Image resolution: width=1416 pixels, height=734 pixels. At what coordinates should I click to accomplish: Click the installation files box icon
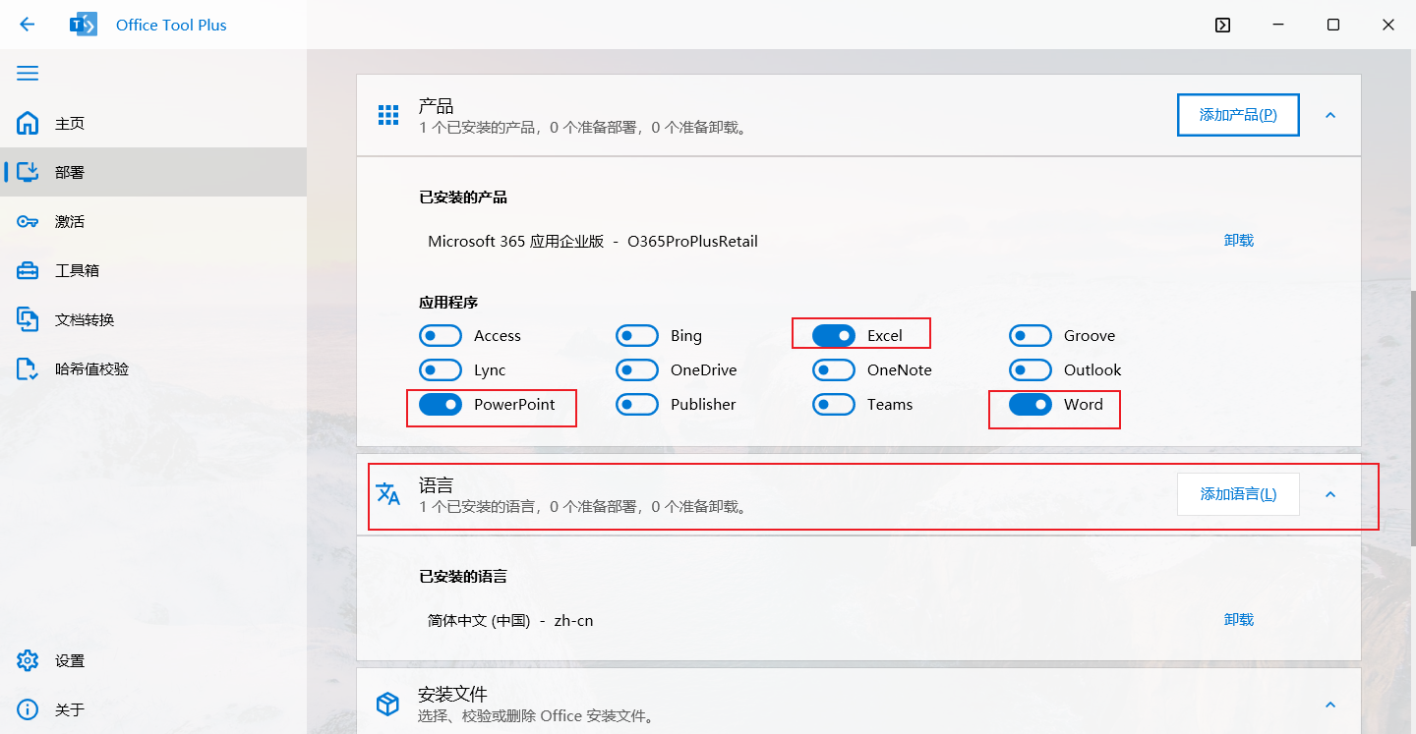[x=388, y=704]
